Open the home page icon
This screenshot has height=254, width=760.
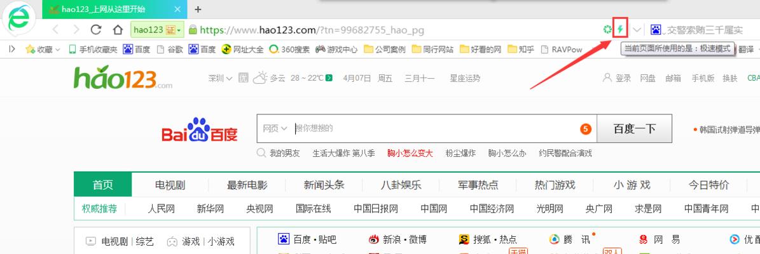pyautogui.click(x=117, y=30)
